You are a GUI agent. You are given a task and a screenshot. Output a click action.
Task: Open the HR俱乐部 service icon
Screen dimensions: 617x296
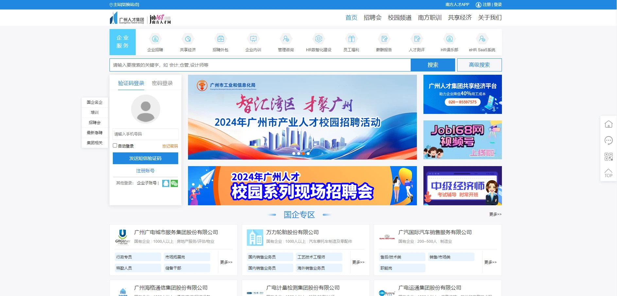tap(450, 39)
